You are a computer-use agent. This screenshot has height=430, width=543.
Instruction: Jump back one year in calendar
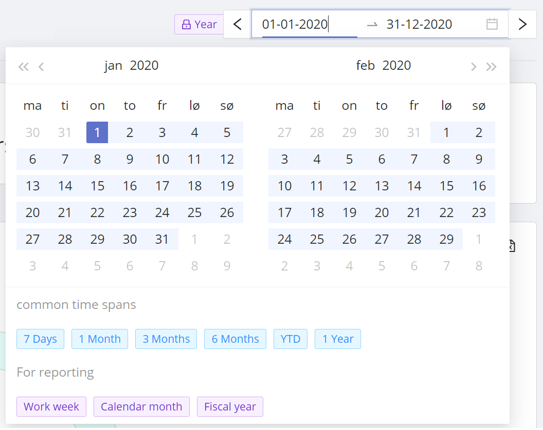tap(23, 66)
